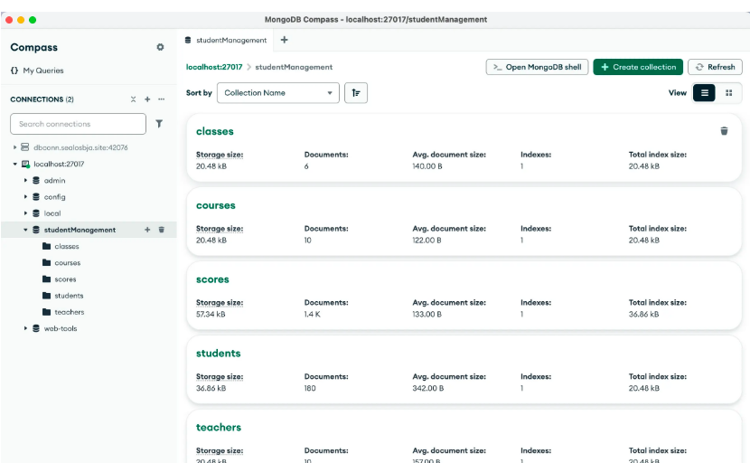Open Sort by Collection Name dropdown
Screen dimensions: 750x463
[278, 93]
